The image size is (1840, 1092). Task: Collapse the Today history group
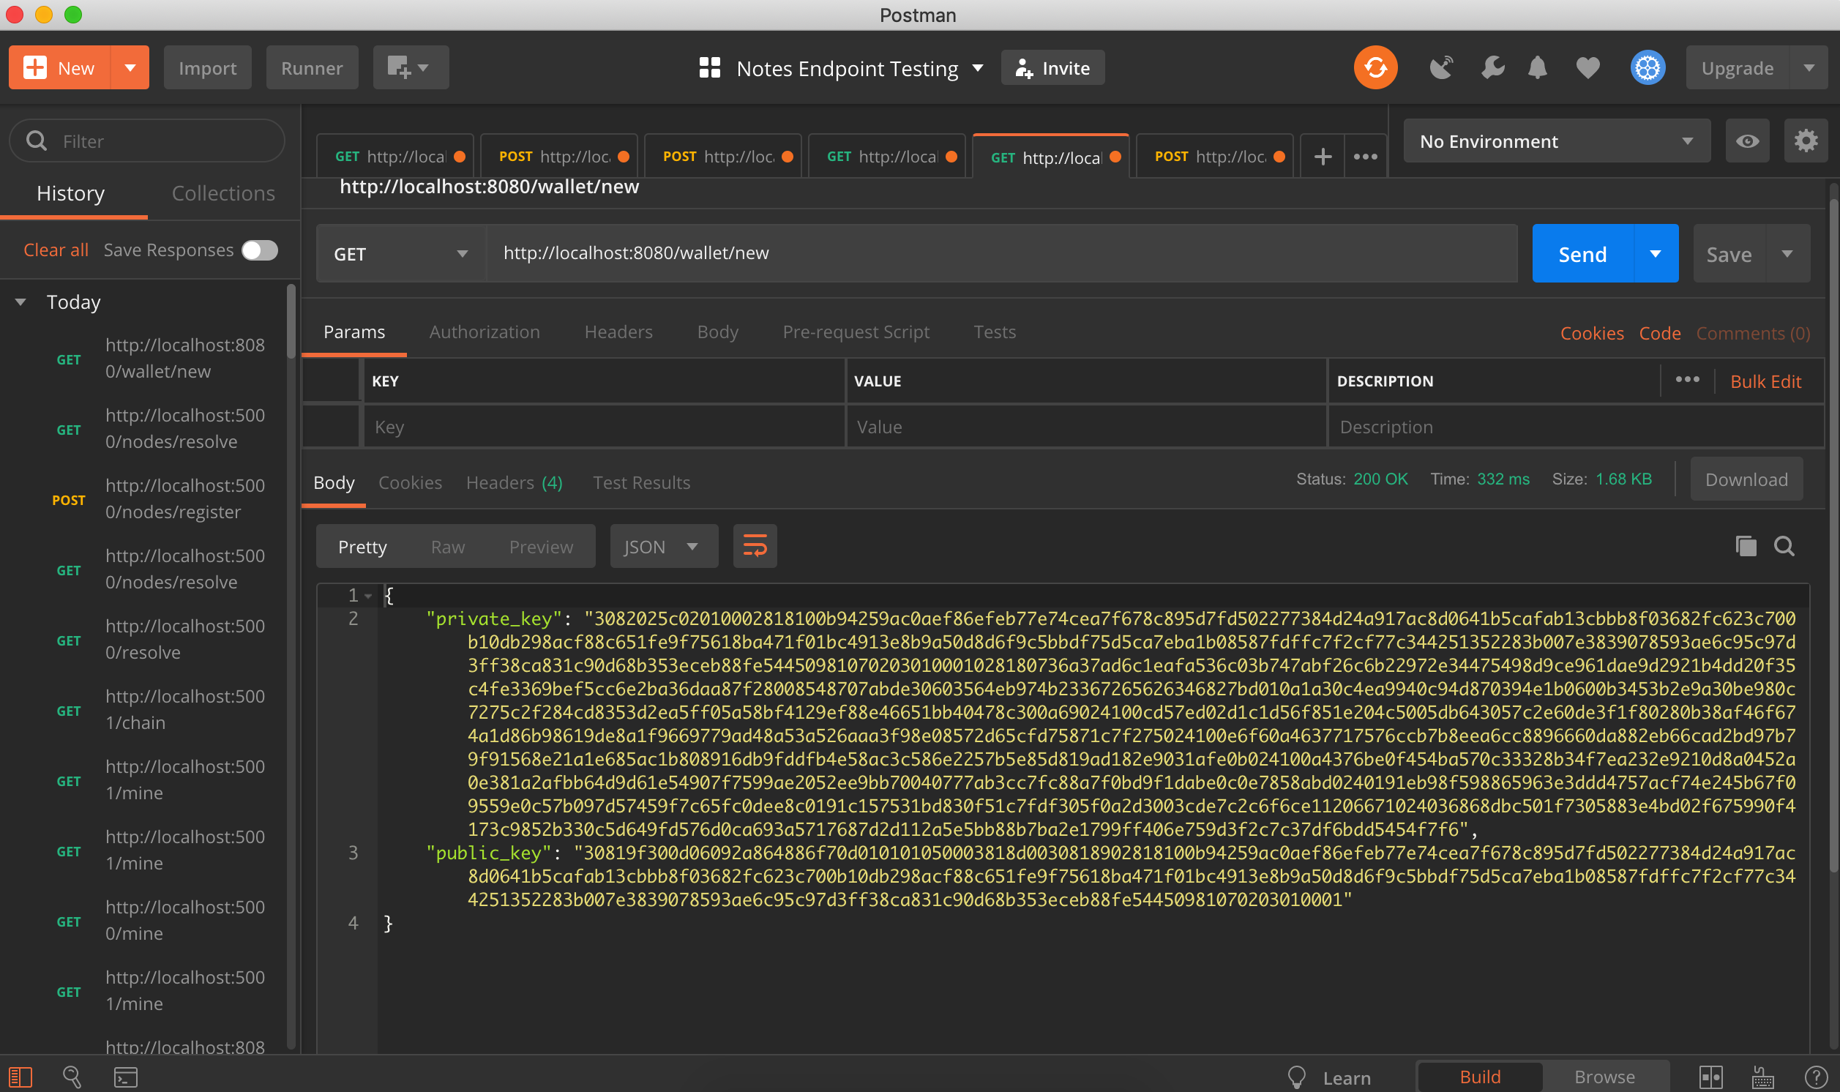(x=20, y=302)
